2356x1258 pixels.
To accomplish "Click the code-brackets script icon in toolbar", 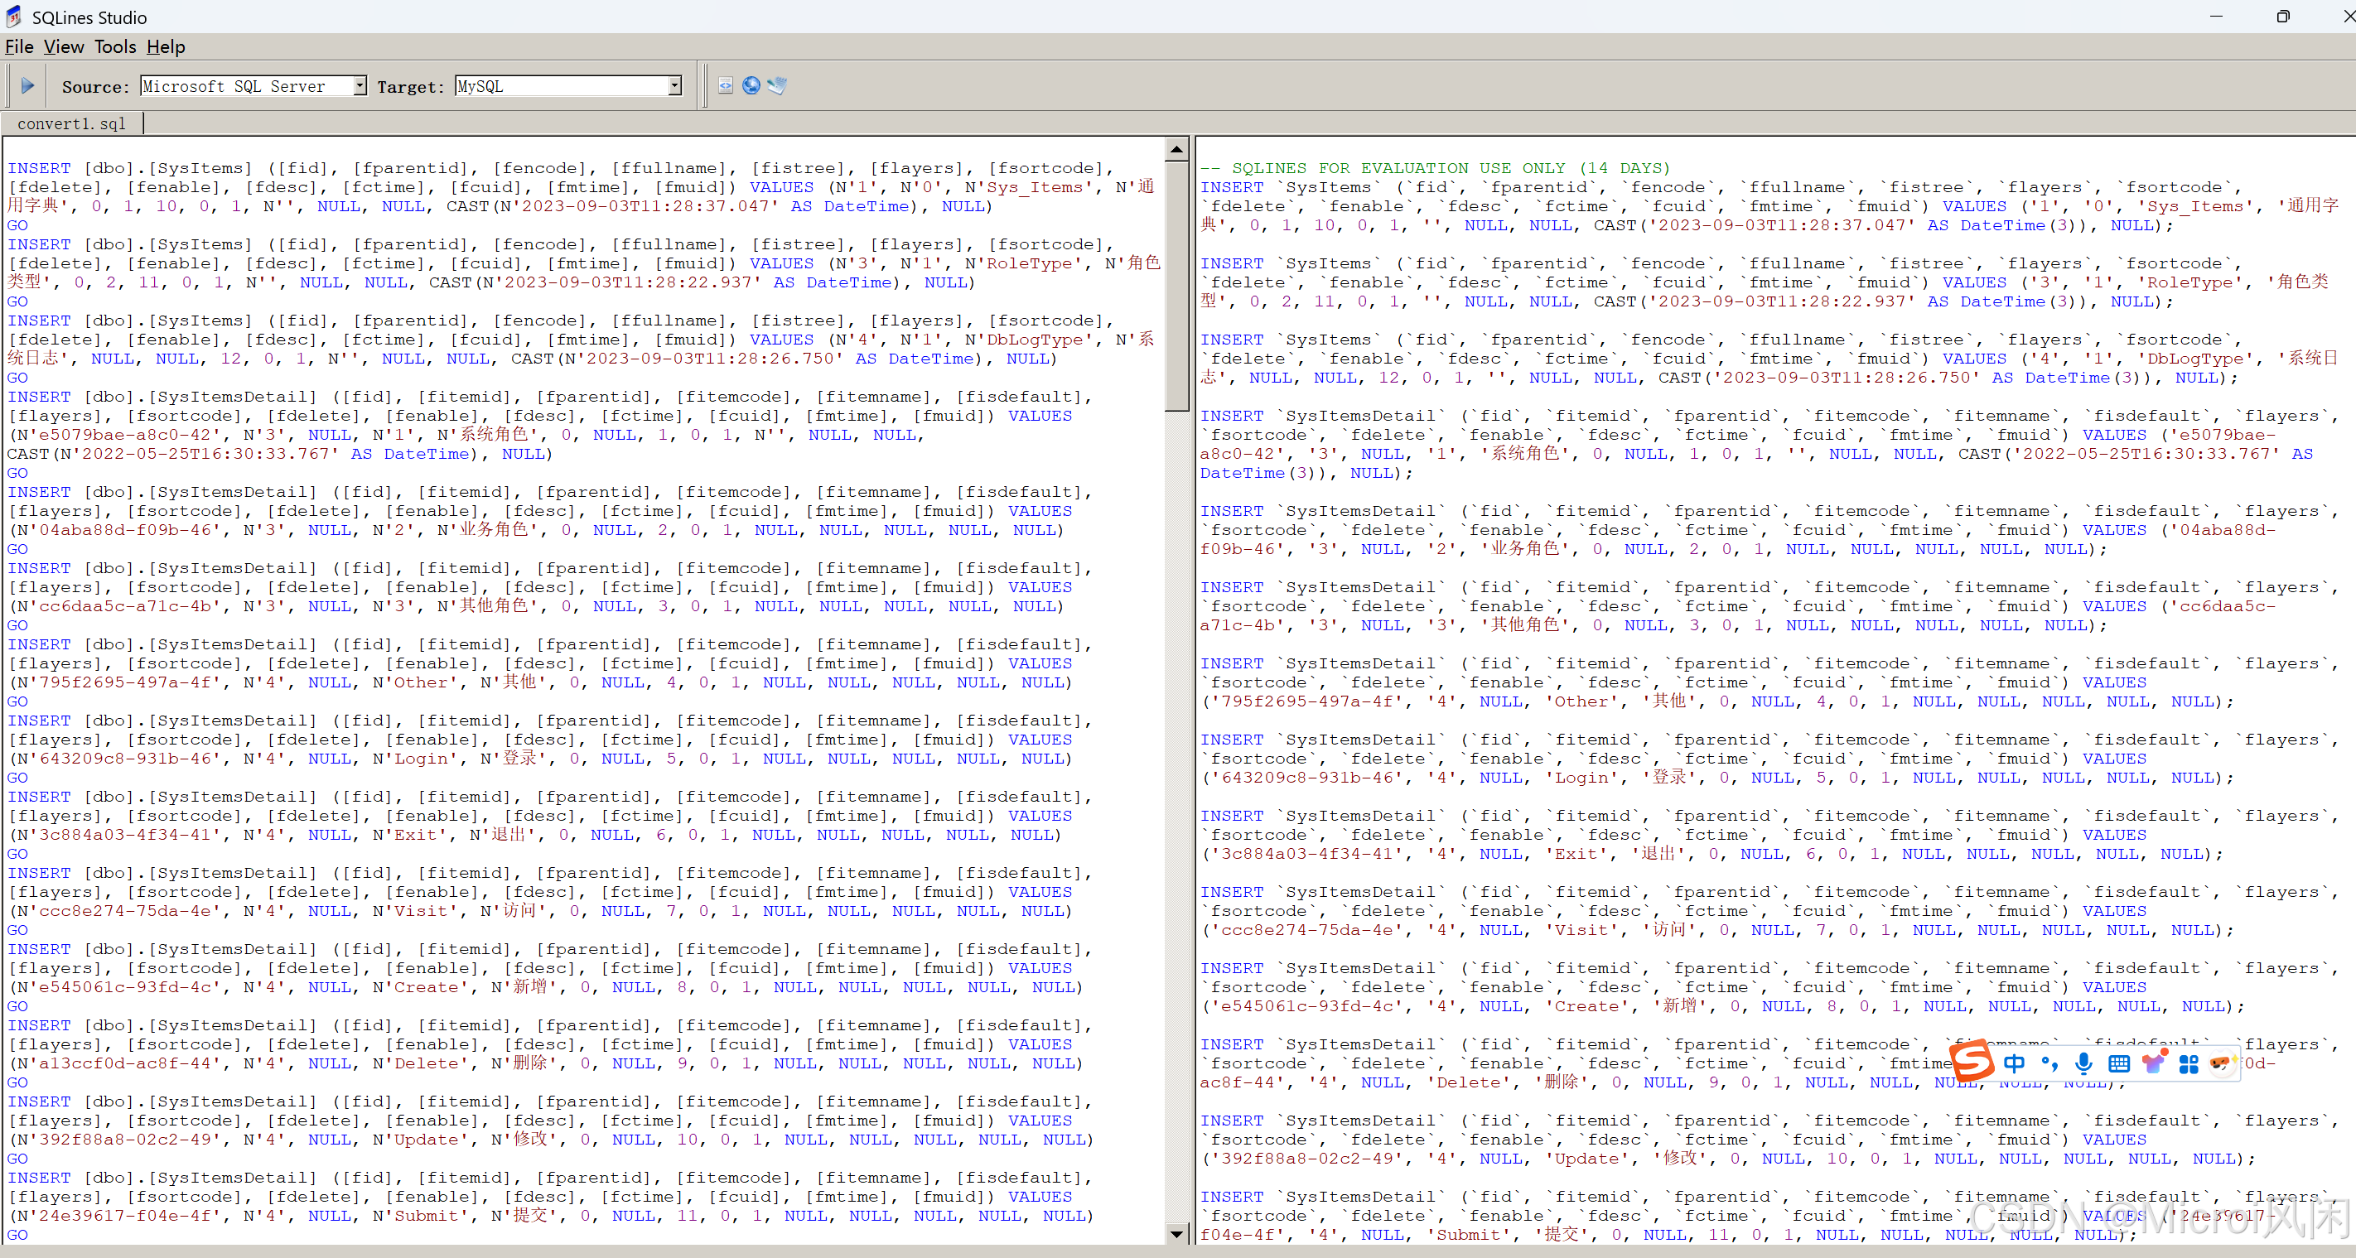I will 726,86.
